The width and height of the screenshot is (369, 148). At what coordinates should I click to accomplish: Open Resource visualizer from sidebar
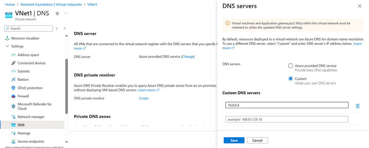point(26,38)
